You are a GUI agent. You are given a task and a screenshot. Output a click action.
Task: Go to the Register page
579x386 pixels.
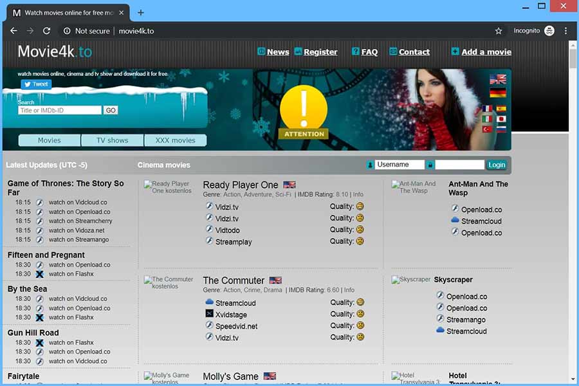(x=320, y=52)
